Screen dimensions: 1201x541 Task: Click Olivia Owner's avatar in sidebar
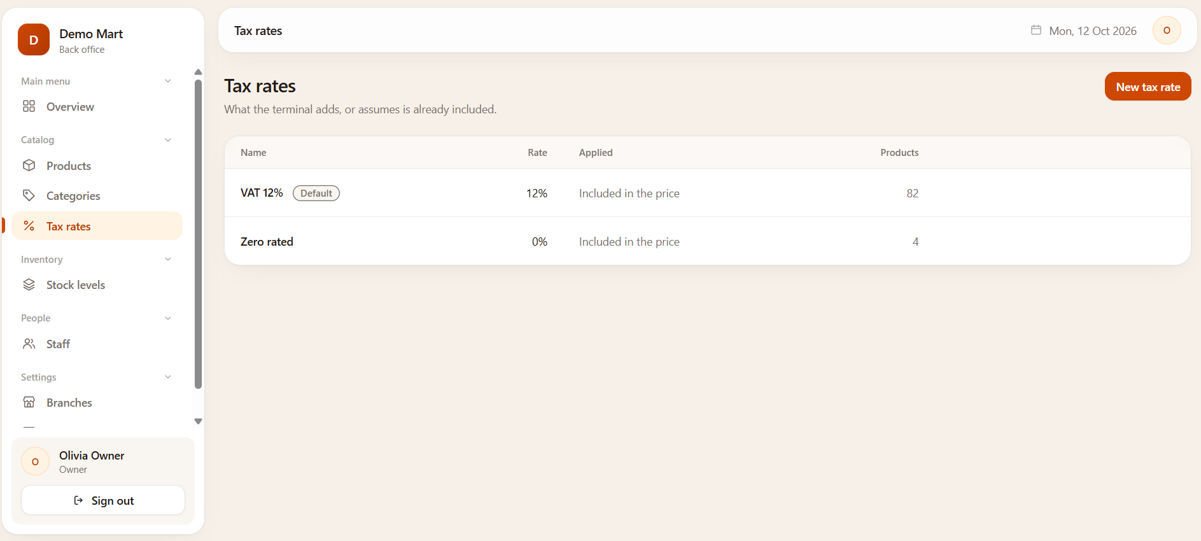click(35, 461)
